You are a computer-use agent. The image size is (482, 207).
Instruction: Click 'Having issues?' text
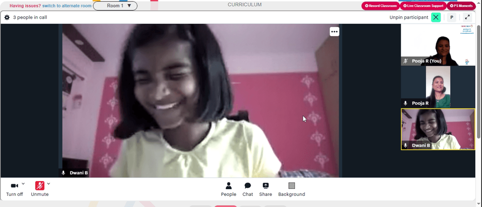(25, 6)
